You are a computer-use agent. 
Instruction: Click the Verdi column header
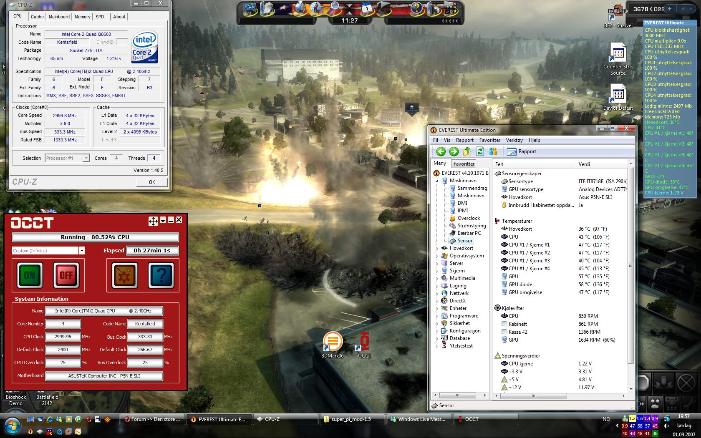[601, 164]
